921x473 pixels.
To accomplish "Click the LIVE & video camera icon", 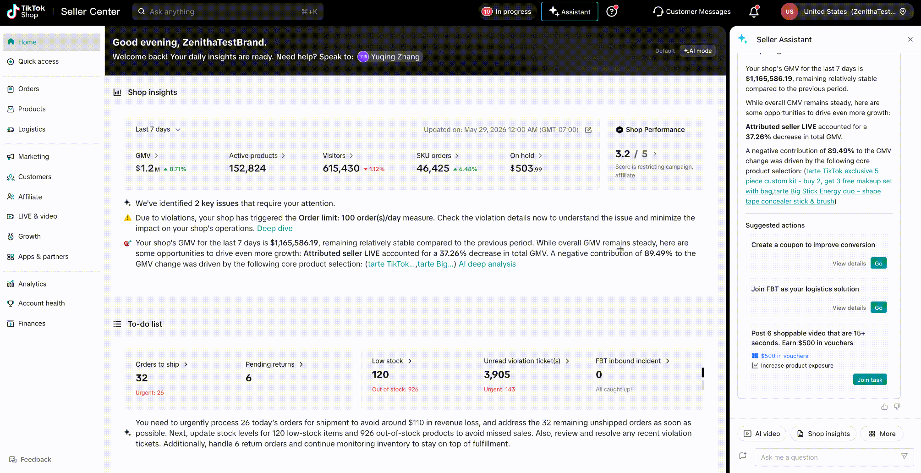I will click(x=11, y=216).
